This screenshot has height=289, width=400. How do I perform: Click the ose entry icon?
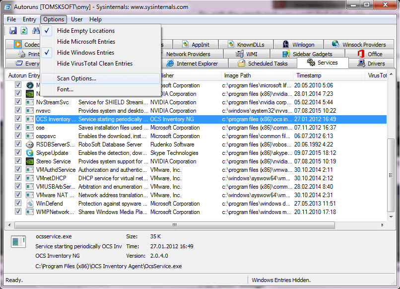(x=30, y=128)
